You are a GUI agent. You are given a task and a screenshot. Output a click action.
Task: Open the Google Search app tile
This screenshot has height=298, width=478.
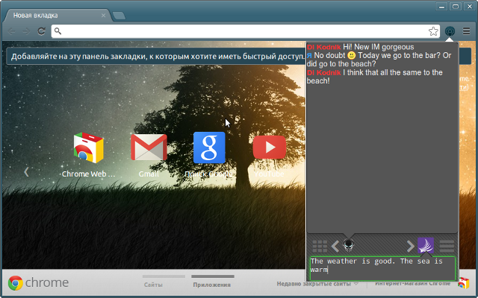click(209, 148)
